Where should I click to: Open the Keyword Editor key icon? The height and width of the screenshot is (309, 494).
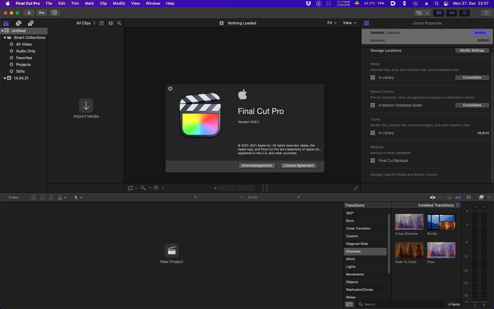tap(42, 13)
